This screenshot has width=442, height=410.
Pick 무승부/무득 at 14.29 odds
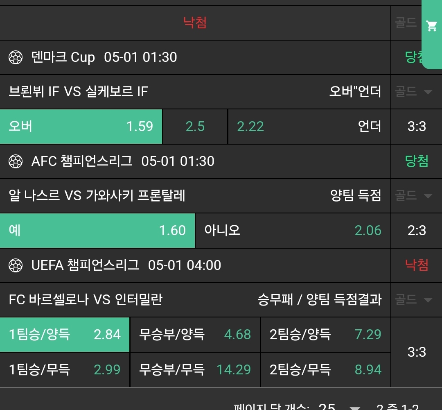tap(195, 370)
